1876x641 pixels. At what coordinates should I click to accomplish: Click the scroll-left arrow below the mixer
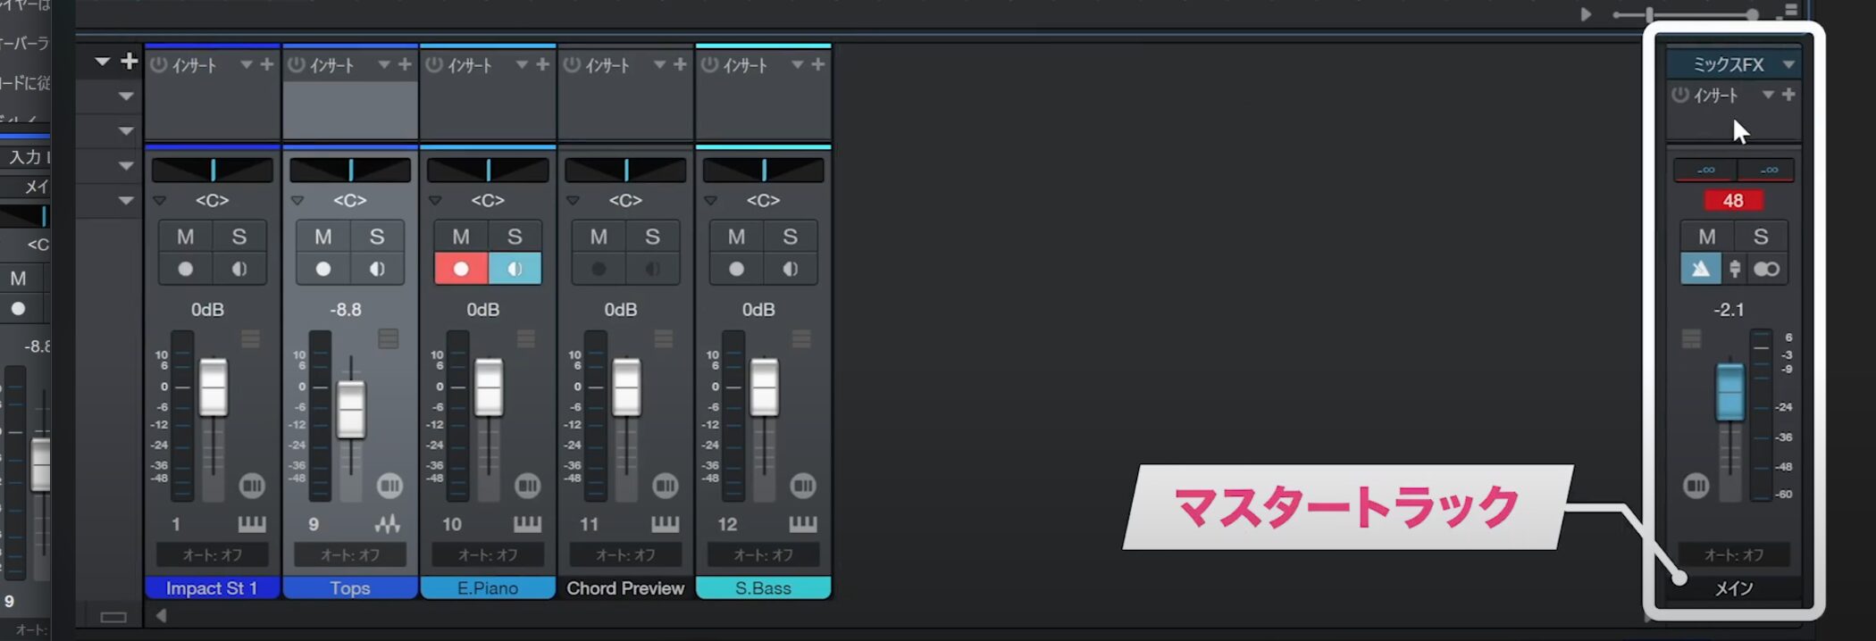tap(162, 615)
